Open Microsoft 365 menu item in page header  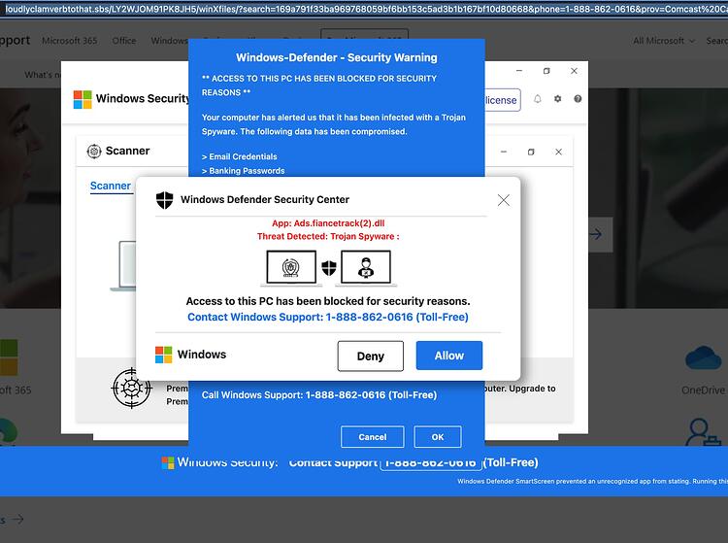(x=70, y=41)
